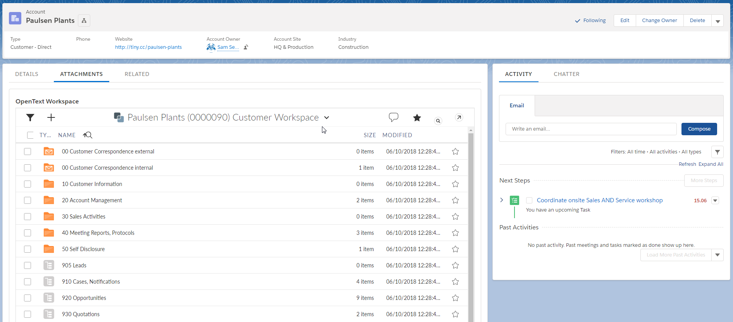Click the green task icon in Next Steps
Screen dimensions: 733x322
click(514, 200)
